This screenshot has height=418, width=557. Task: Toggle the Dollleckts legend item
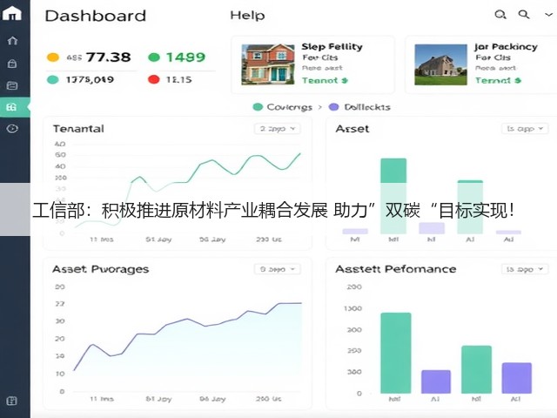[359, 107]
